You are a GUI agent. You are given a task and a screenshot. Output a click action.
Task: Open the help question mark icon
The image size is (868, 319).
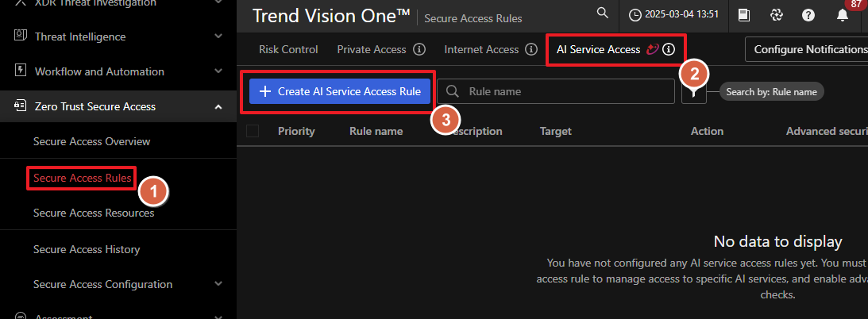point(808,15)
